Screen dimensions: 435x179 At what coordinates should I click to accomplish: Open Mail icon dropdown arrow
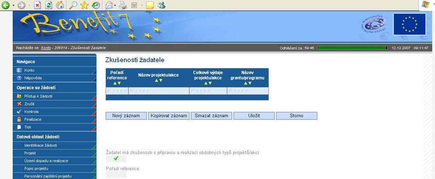tap(115, 5)
